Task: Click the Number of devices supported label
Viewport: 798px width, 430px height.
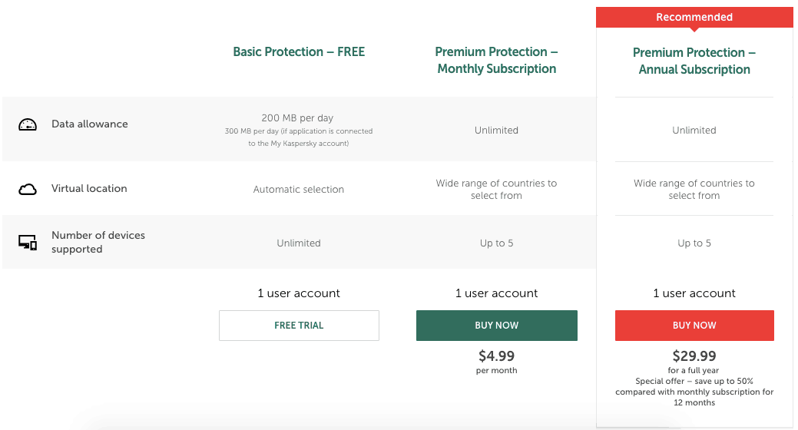Action: pyautogui.click(x=98, y=242)
